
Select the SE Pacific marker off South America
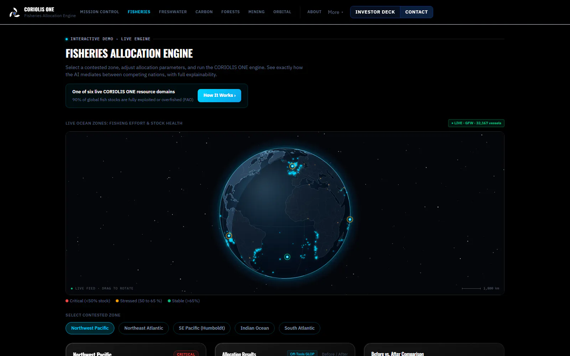229,236
